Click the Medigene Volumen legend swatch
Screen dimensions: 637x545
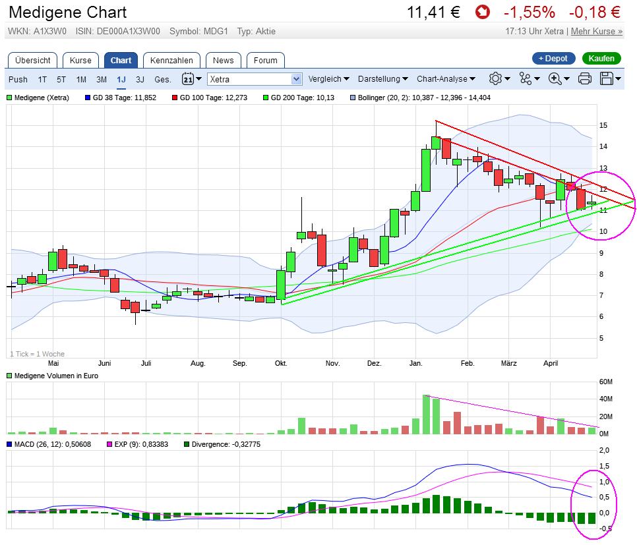point(9,376)
